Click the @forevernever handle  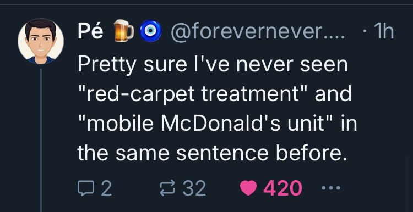coord(258,31)
